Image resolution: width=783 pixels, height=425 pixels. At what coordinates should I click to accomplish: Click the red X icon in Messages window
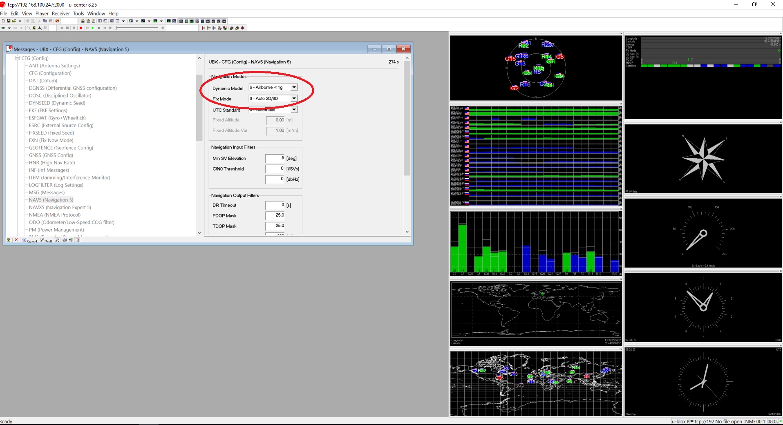point(16,240)
